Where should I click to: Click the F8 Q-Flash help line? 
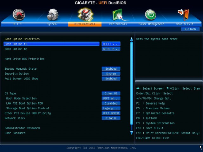pos(147,118)
